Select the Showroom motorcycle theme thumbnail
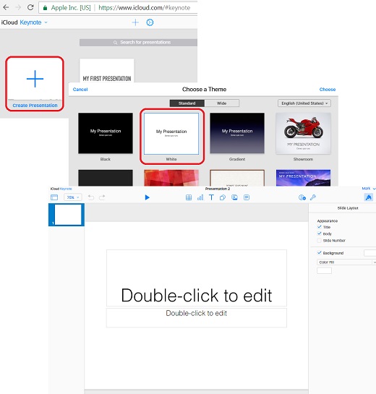 (x=303, y=133)
